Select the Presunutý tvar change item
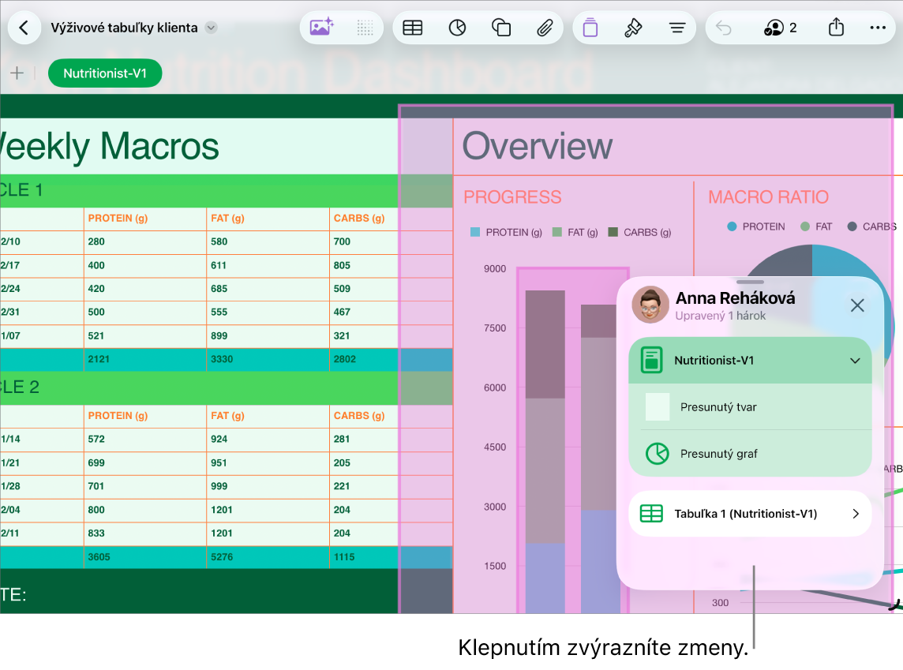Viewport: 903px width, 670px height. (750, 407)
